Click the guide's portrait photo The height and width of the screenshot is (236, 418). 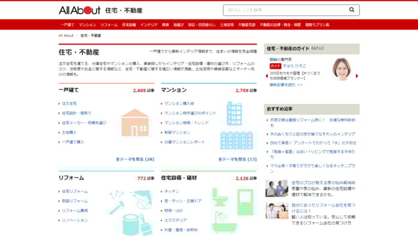342,69
